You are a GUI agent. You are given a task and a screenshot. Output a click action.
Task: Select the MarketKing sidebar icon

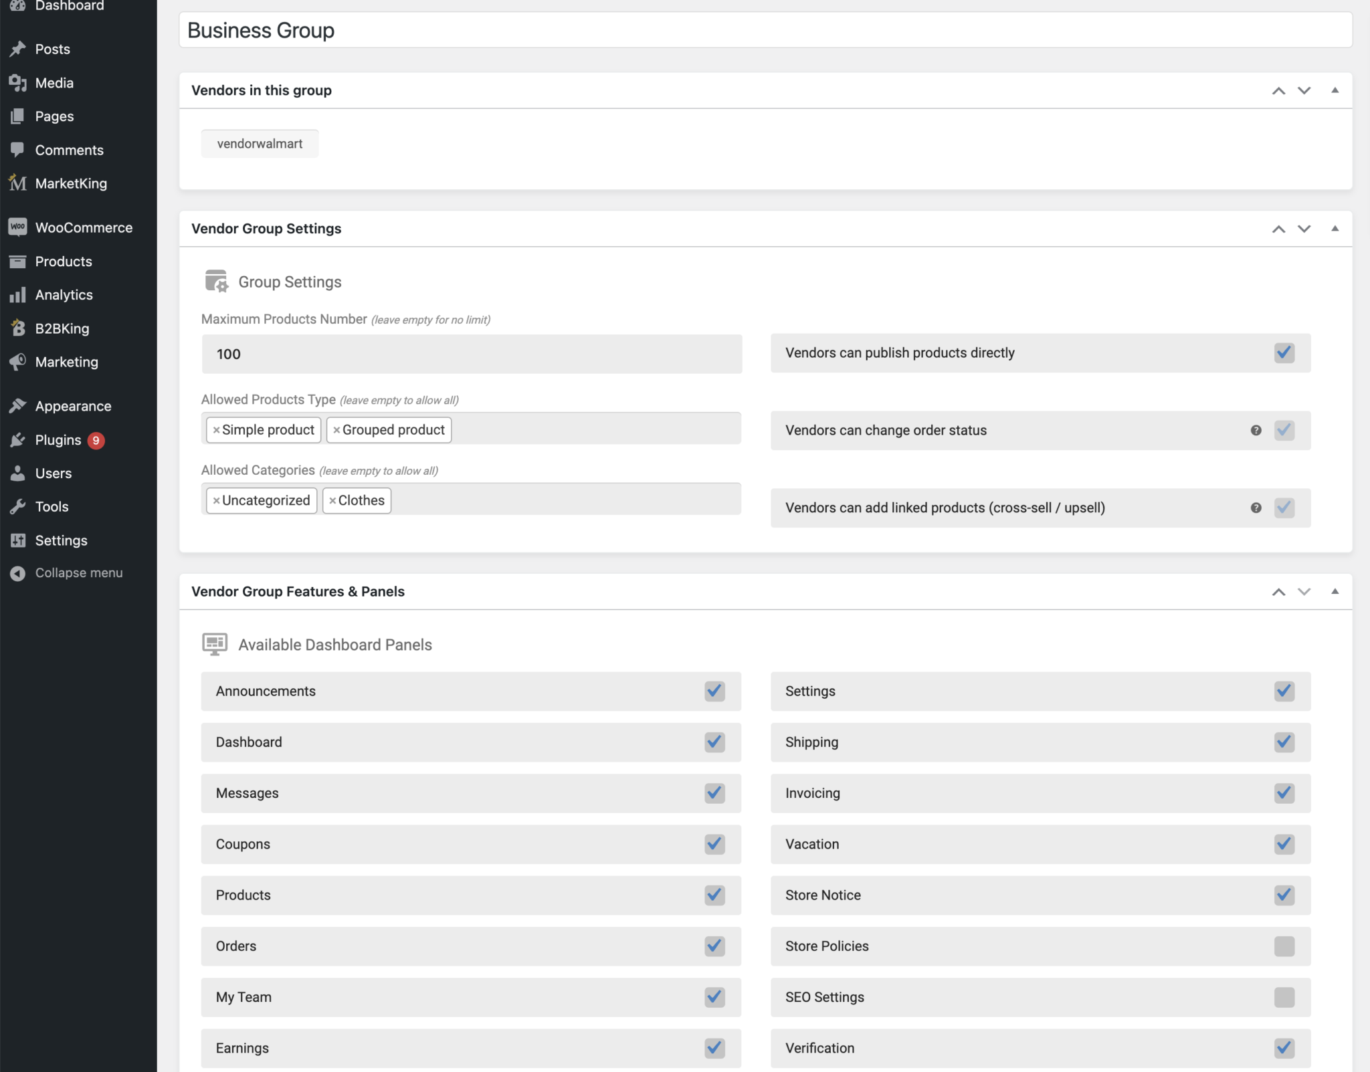tap(17, 183)
